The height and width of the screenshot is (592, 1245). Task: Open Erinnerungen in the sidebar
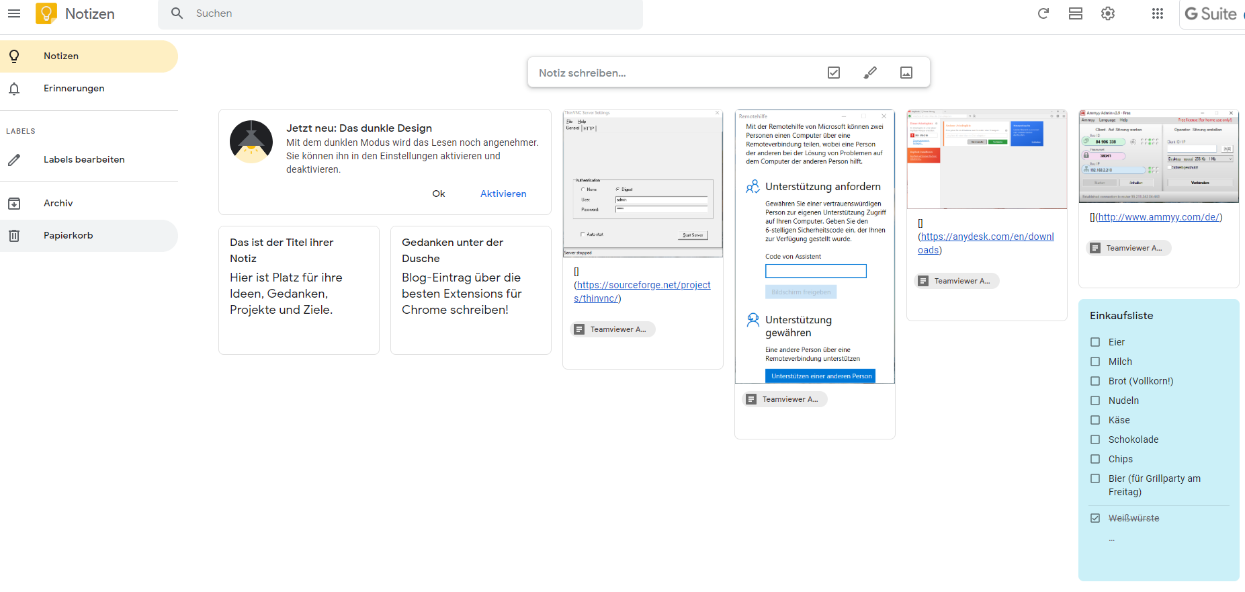(x=89, y=89)
